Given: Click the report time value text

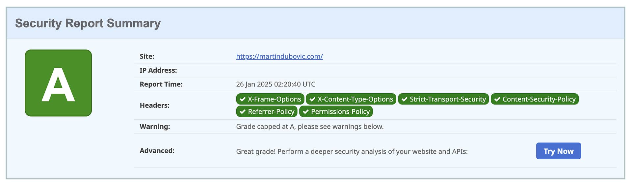Looking at the screenshot, I should 276,84.
